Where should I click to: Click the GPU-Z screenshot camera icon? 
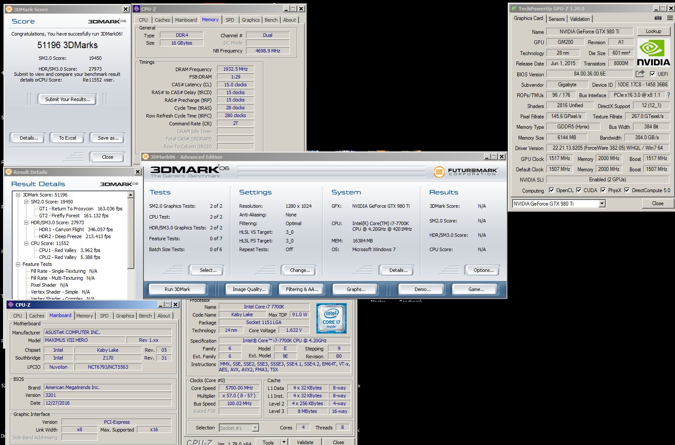click(x=658, y=18)
